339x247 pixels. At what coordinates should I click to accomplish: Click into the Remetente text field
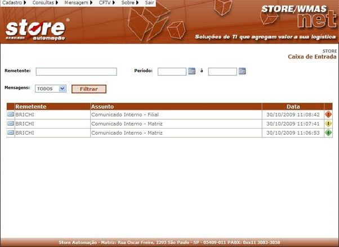pyautogui.click(x=76, y=72)
